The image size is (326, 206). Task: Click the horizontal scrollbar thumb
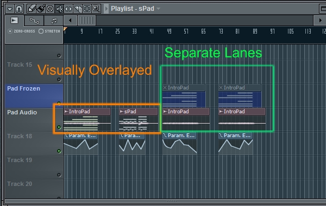[x=87, y=21]
